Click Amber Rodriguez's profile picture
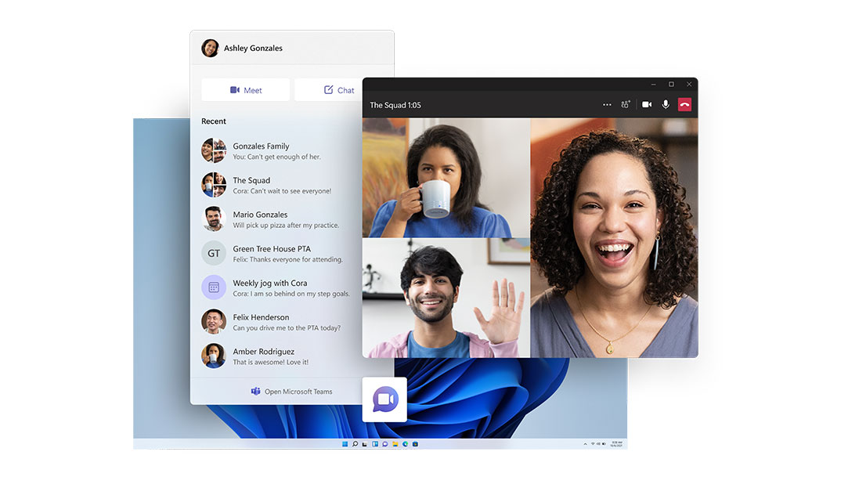Image resolution: width=848 pixels, height=477 pixels. tap(214, 356)
